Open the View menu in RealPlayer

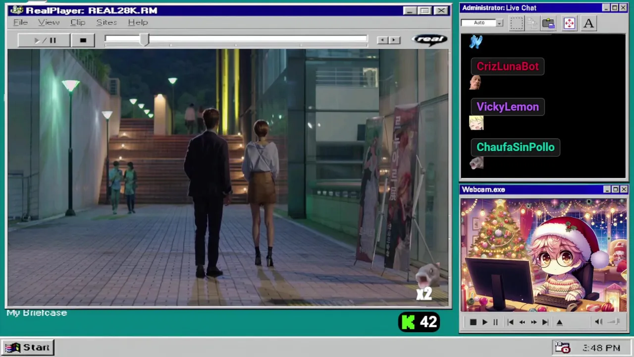coord(49,22)
